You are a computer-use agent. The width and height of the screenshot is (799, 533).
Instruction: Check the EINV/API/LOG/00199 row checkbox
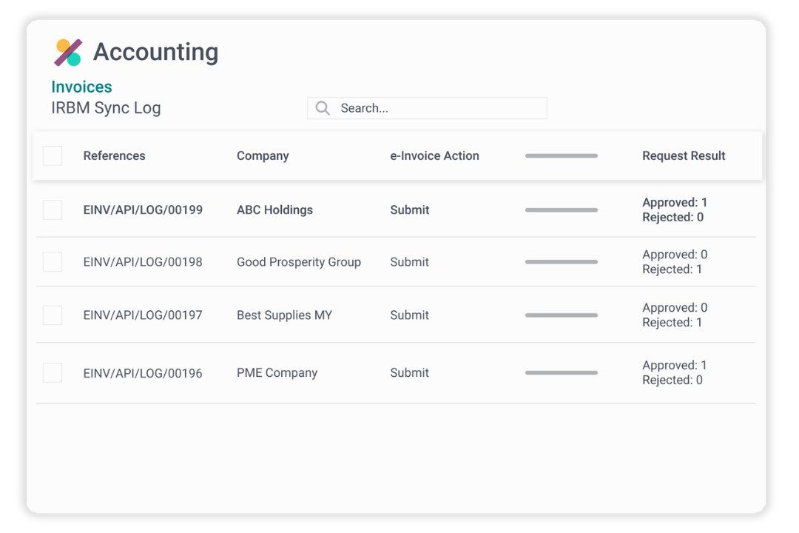pyautogui.click(x=53, y=209)
